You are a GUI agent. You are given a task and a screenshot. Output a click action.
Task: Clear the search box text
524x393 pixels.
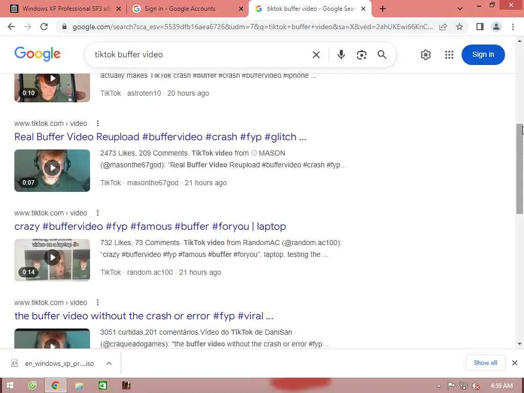point(316,54)
